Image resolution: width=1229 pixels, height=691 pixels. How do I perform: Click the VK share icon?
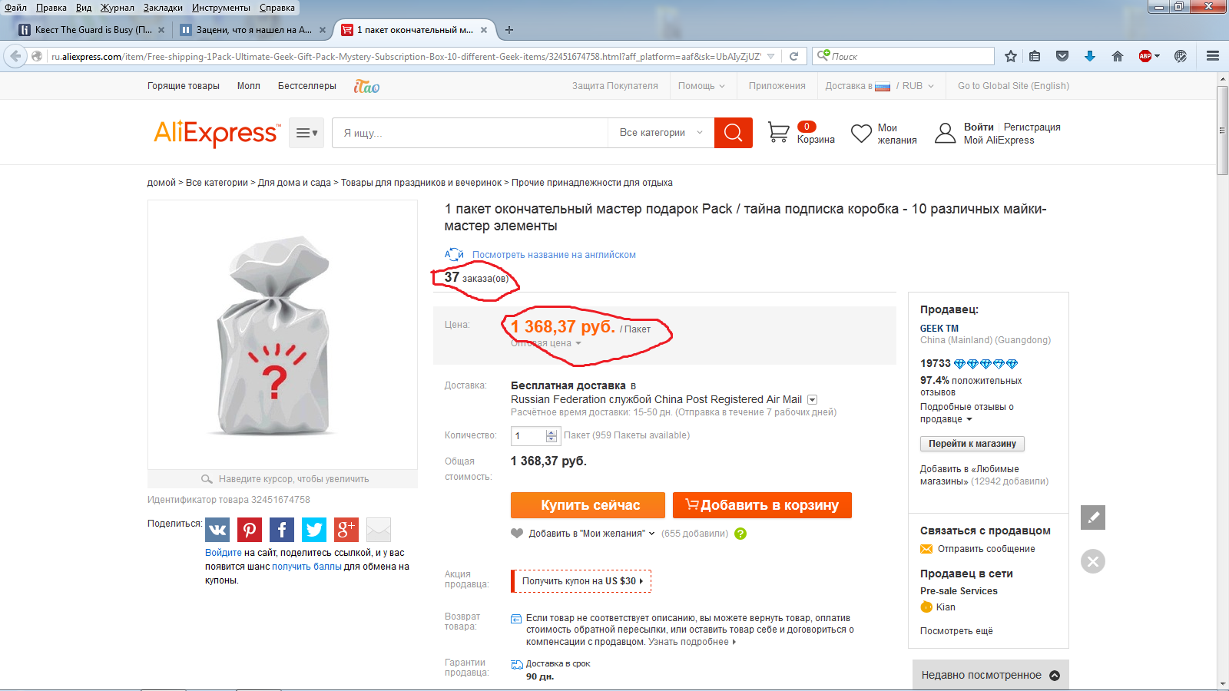click(x=217, y=530)
